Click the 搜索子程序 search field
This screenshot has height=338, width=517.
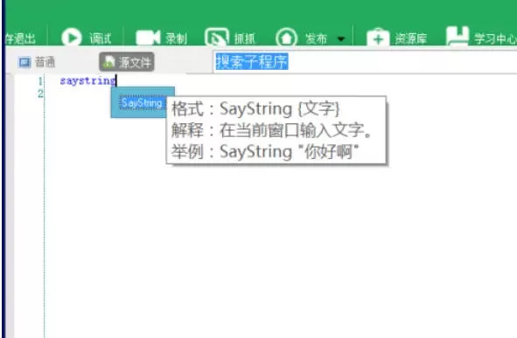(x=365, y=62)
